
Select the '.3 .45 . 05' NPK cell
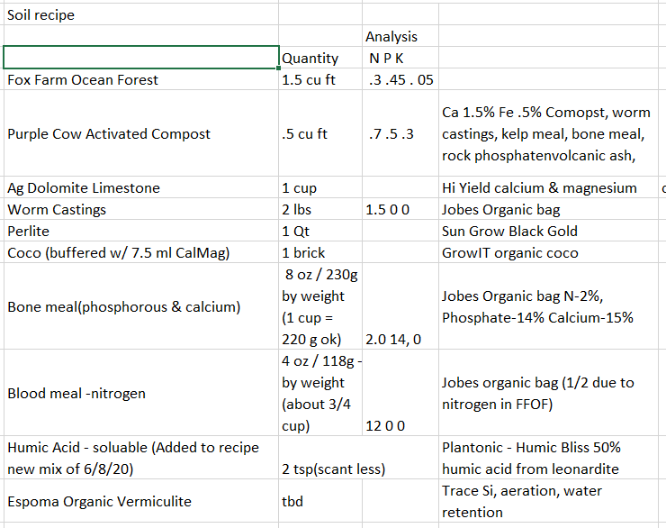click(x=400, y=79)
